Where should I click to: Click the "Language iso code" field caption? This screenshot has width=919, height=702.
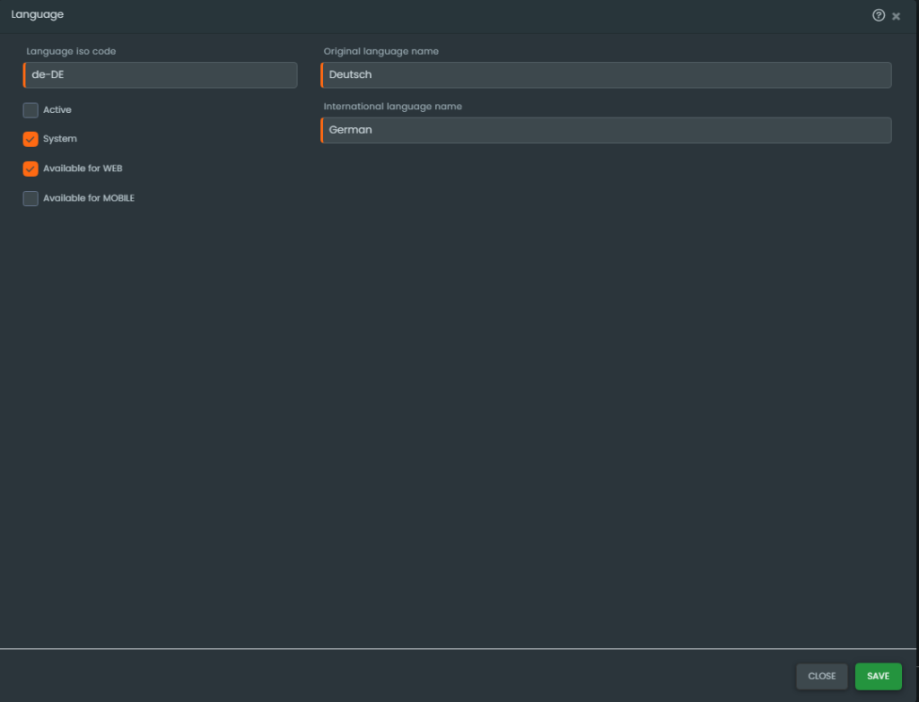coord(71,51)
